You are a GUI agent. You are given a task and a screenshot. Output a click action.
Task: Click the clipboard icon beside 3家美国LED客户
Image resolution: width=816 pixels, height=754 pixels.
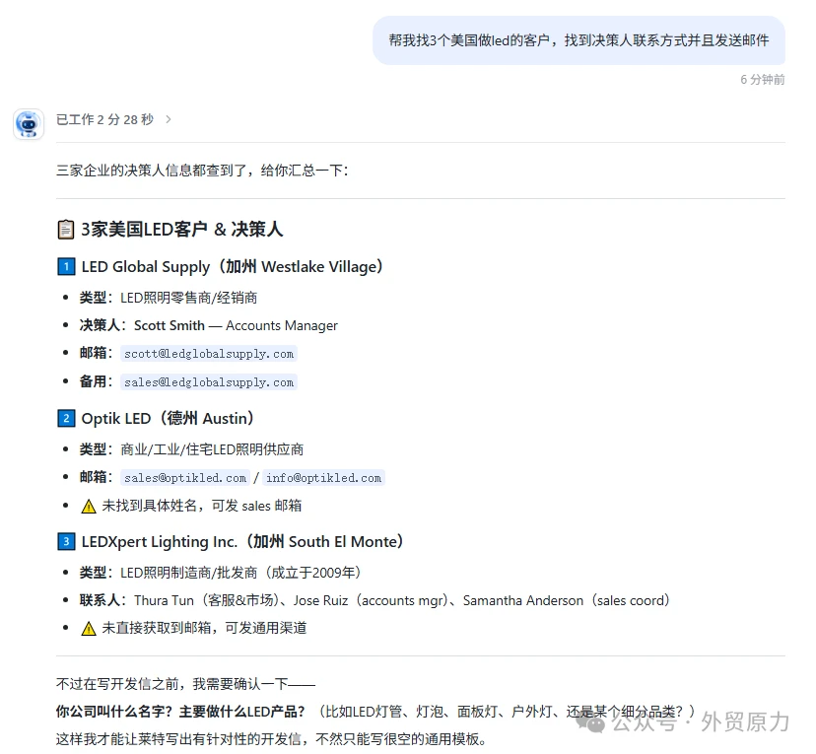click(66, 230)
